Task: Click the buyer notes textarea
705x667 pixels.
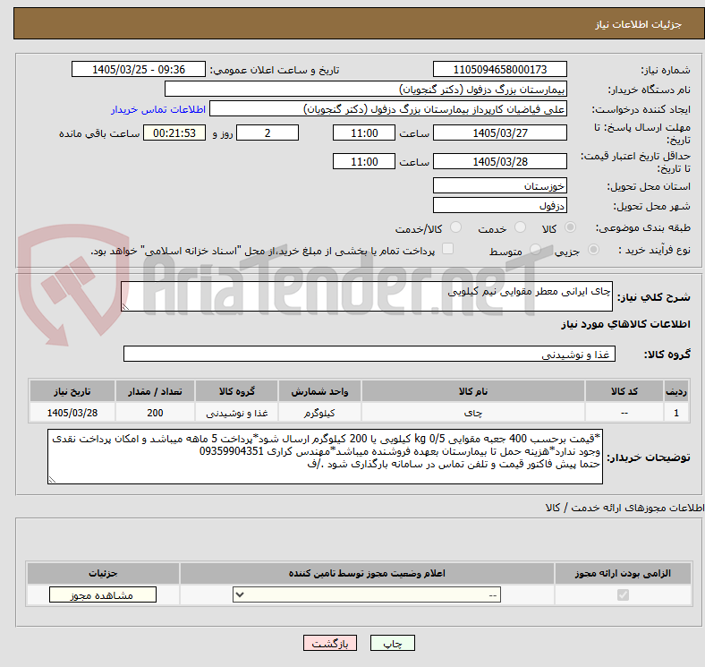Action: pyautogui.click(x=325, y=457)
